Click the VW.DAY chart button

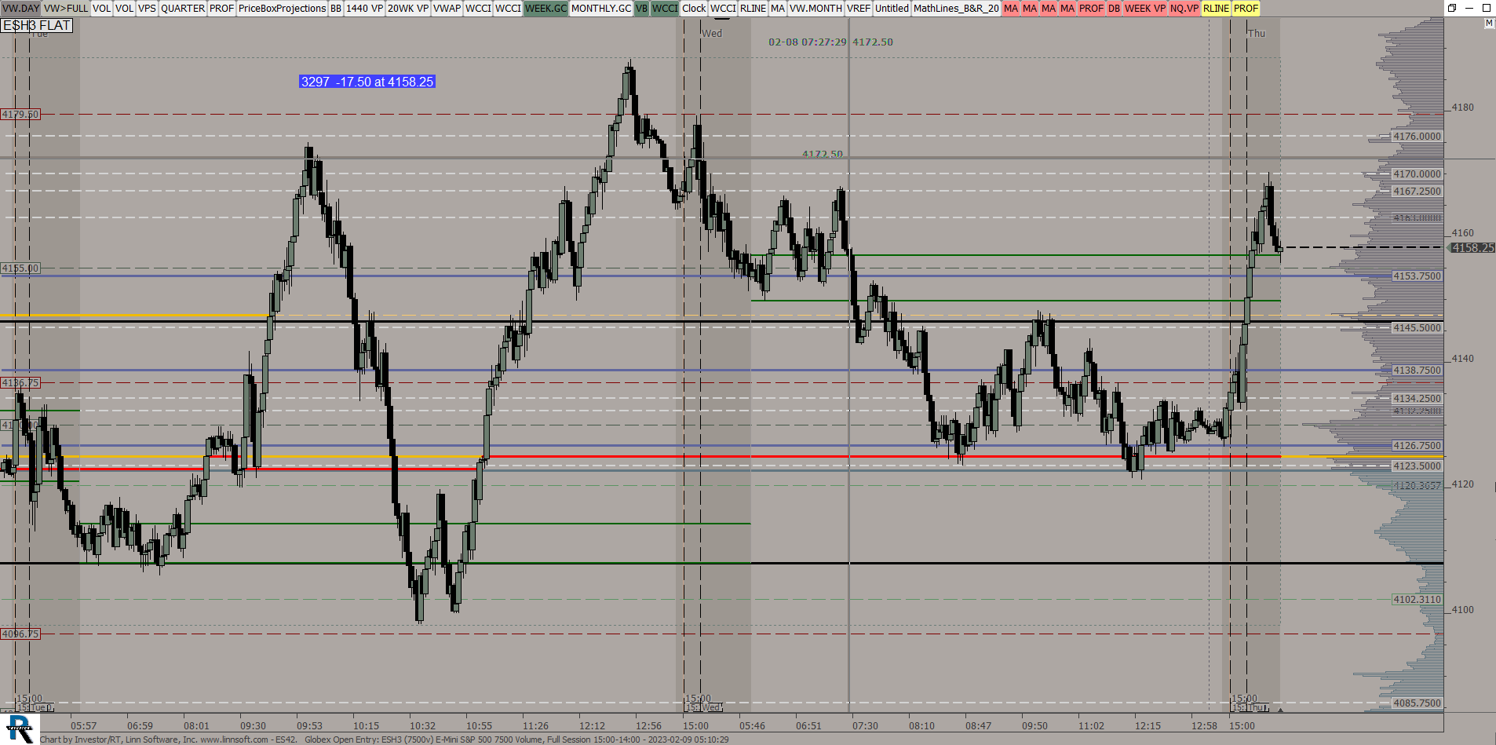[21, 8]
